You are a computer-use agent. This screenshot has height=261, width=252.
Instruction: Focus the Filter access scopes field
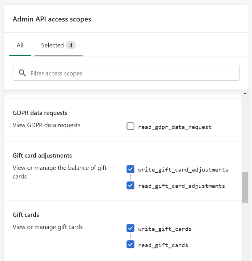(x=126, y=73)
